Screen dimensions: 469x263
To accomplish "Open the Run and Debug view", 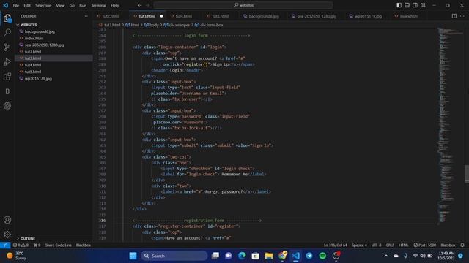I will (7, 61).
